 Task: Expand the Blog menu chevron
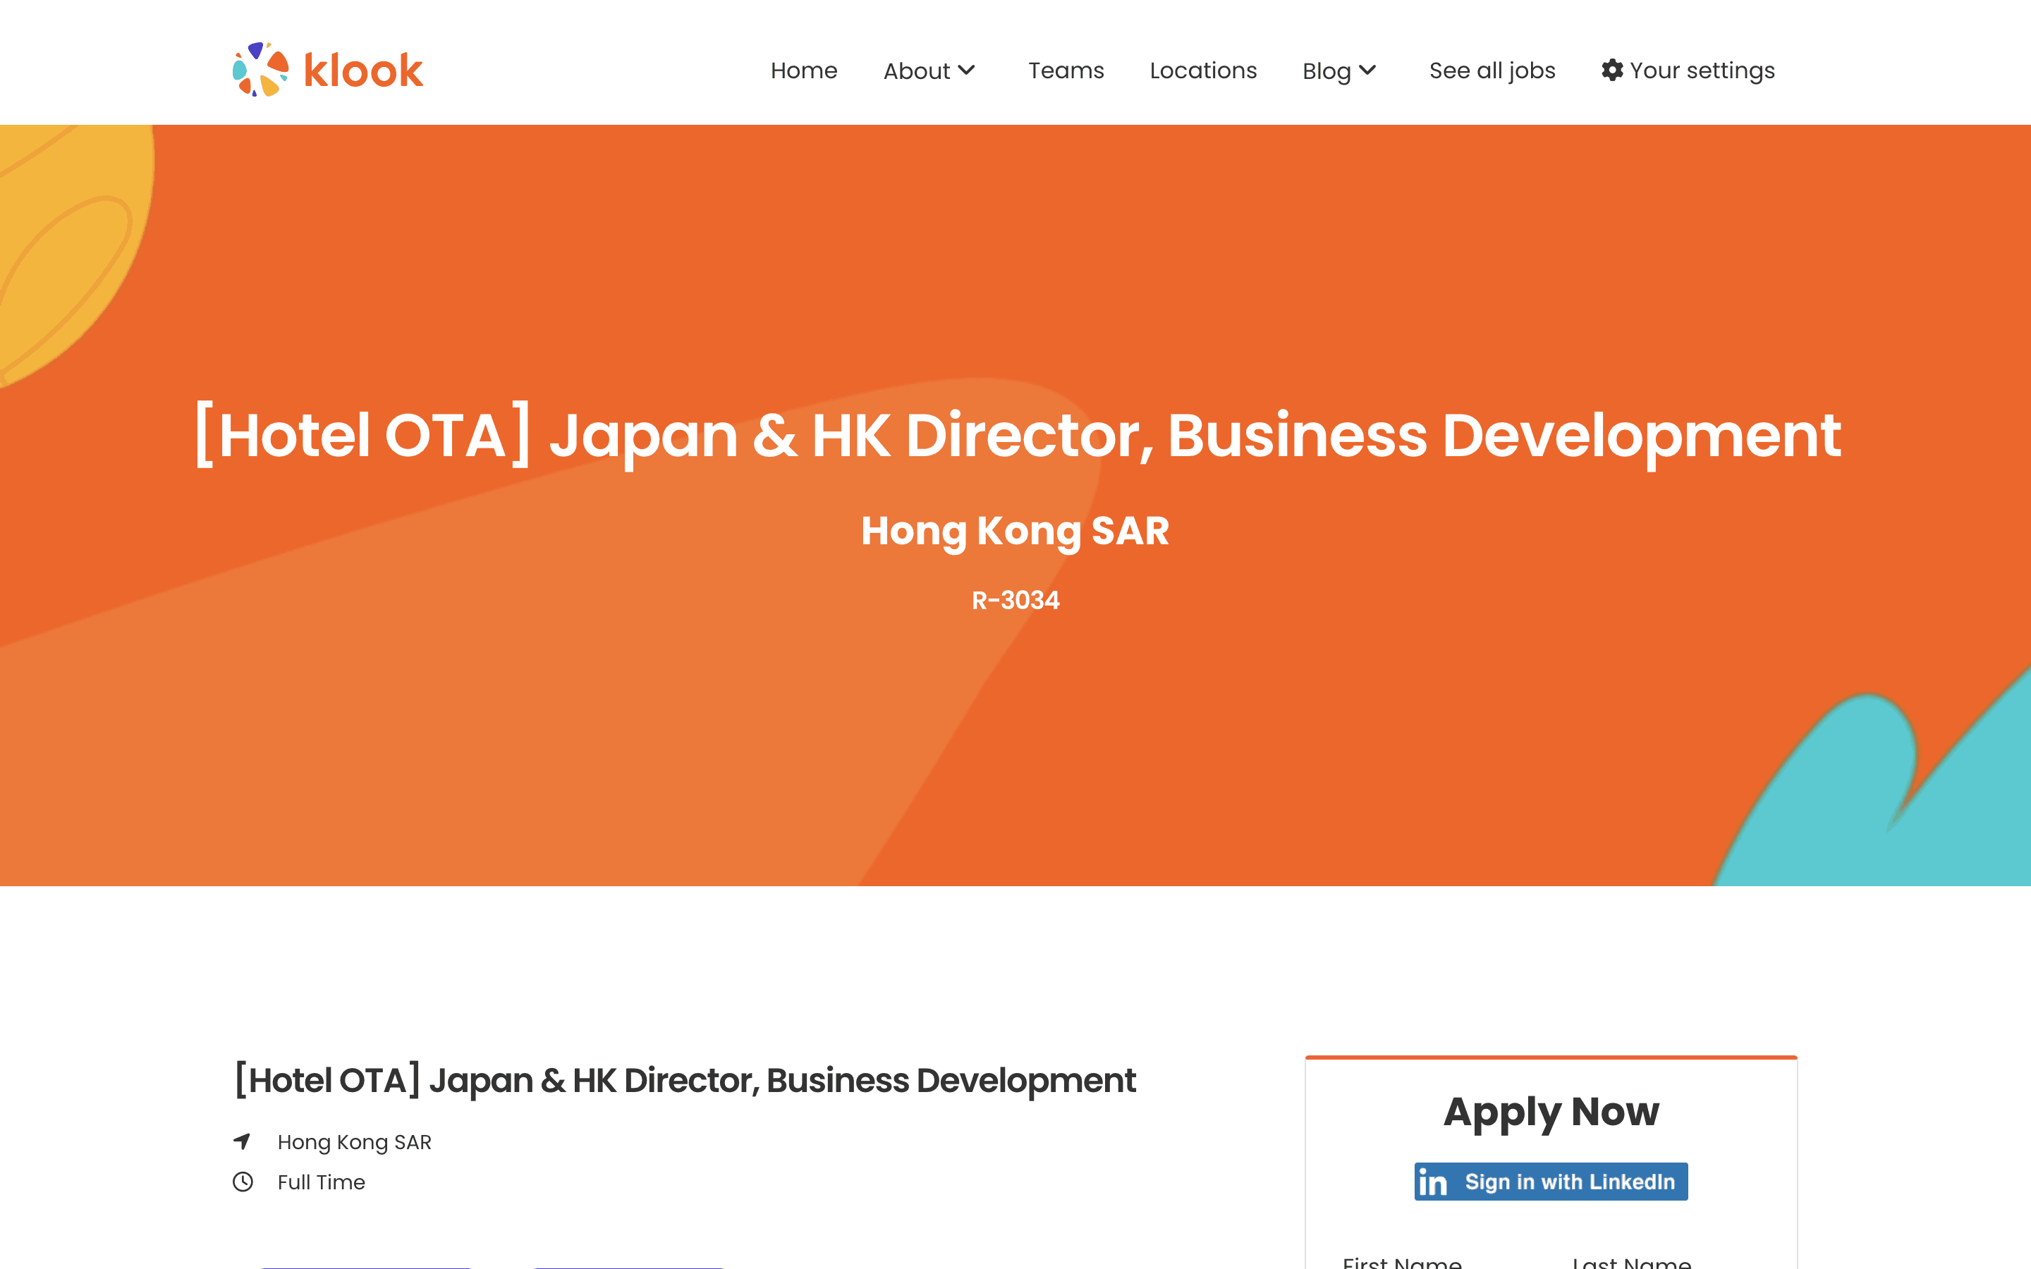pos(1367,70)
